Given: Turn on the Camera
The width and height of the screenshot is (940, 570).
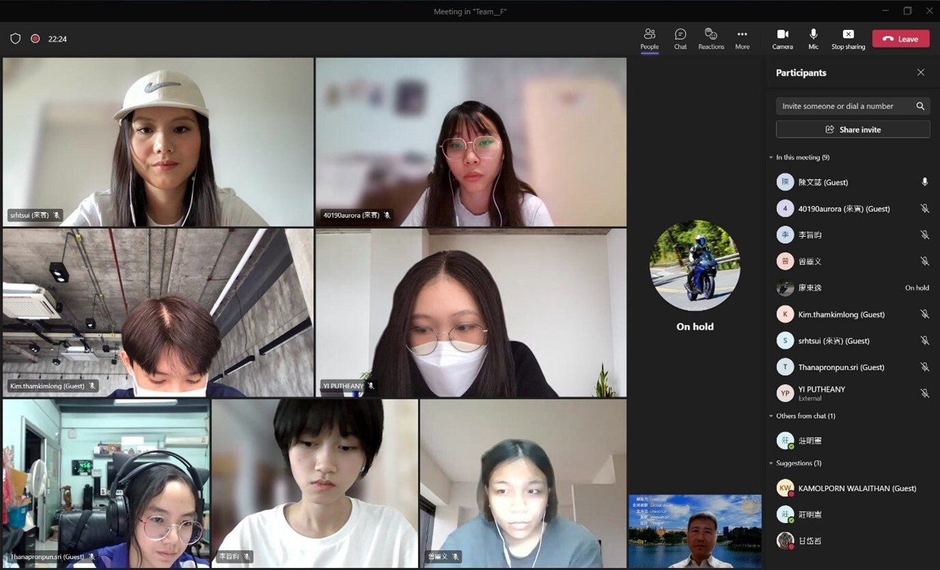Looking at the screenshot, I should [x=782, y=38].
